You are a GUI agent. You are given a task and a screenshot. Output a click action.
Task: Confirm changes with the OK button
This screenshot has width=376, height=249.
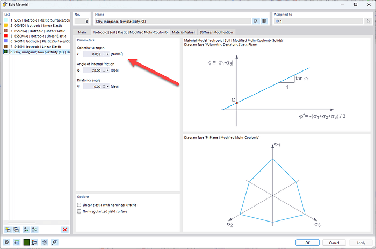pos(307,243)
